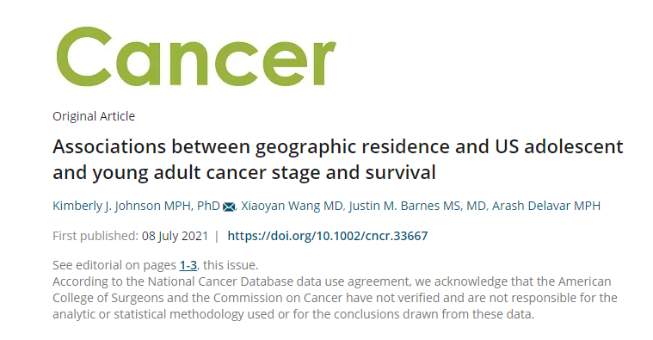Screen dimensions: 653x340
Task: Open author Kimberly J. Johnson MPH, PhD
Action: pyautogui.click(x=136, y=206)
